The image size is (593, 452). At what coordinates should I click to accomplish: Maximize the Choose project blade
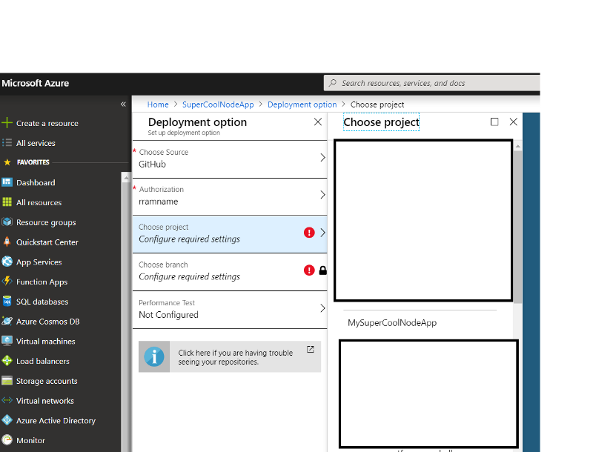494,122
